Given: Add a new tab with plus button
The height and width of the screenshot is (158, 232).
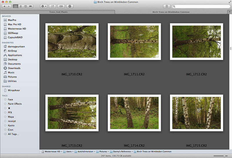Looking at the screenshot, I should pyautogui.click(x=229, y=12).
